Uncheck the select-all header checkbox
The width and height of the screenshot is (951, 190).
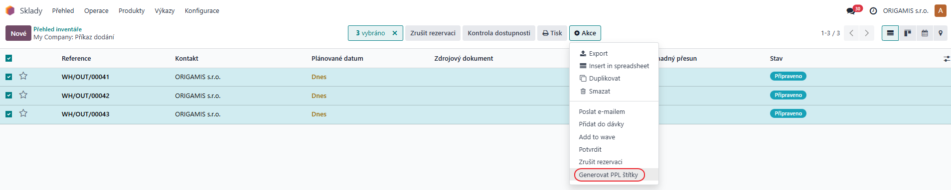tap(8, 58)
